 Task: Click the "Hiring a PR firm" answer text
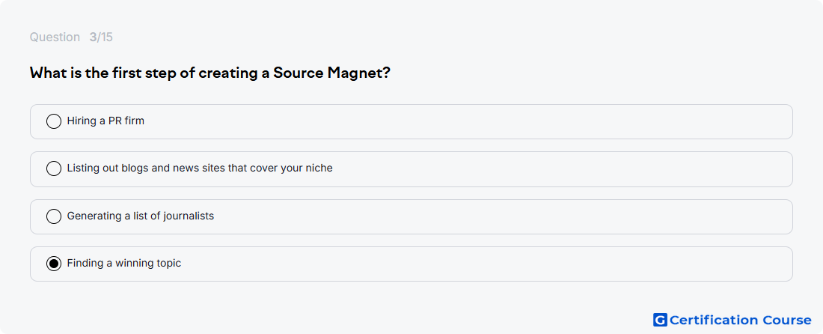click(x=105, y=121)
